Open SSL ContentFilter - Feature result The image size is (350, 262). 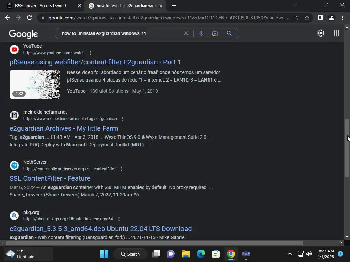50,178
